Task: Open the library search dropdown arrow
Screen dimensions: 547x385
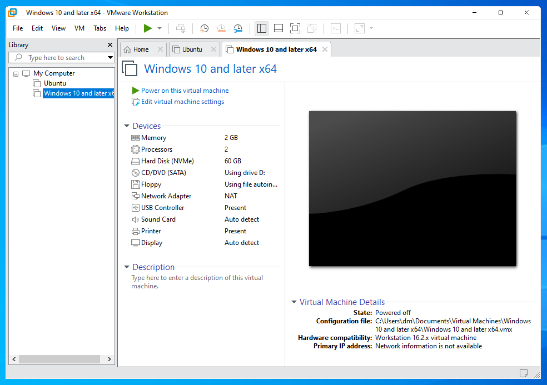Action: (110, 58)
